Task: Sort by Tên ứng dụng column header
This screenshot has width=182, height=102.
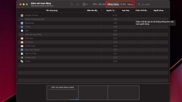Action: click(x=52, y=10)
